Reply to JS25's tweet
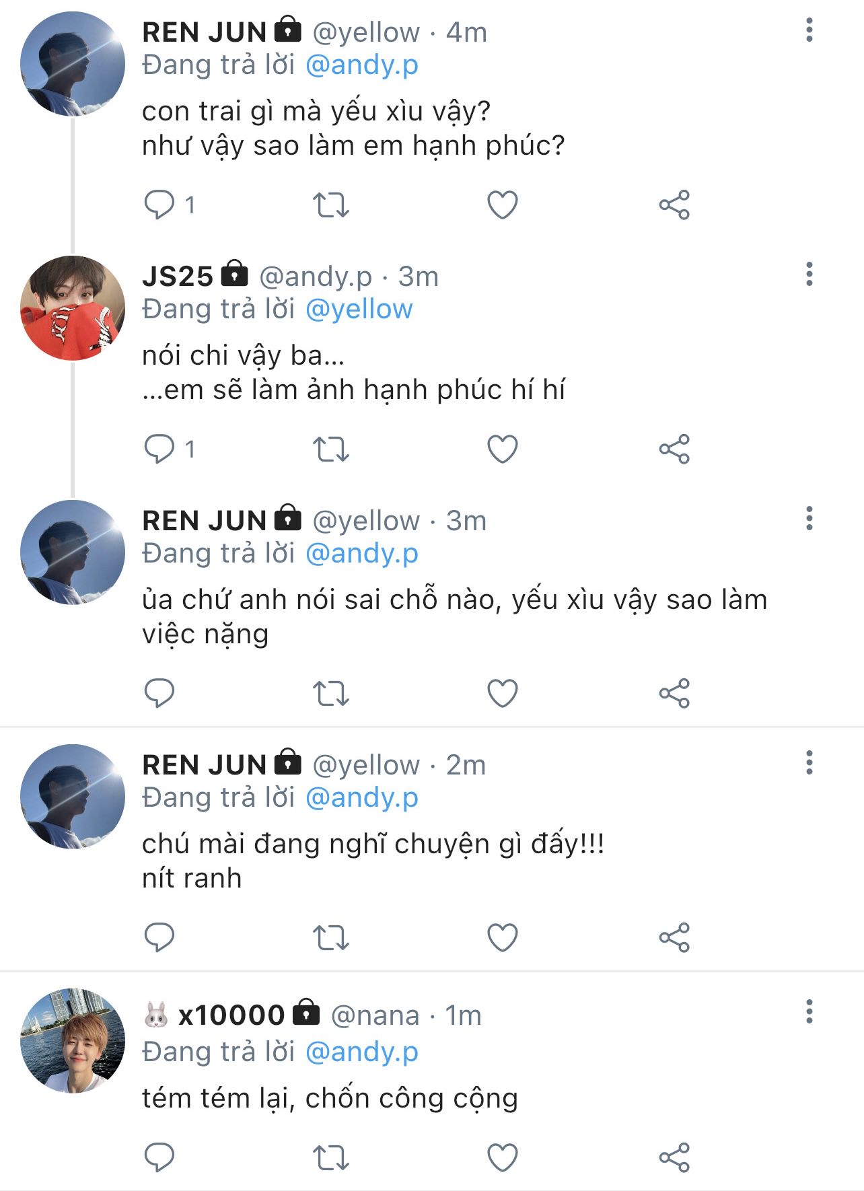 pos(159,449)
